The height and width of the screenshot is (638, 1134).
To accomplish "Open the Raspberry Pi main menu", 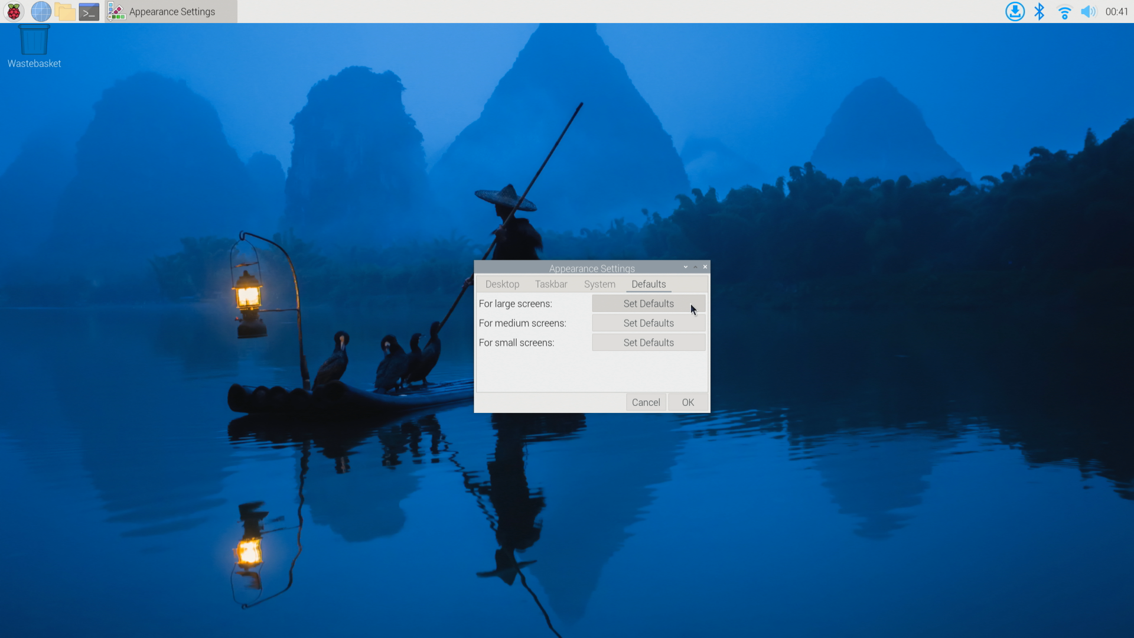I will [14, 11].
